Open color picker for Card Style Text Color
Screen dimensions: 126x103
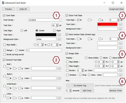tap(59, 35)
